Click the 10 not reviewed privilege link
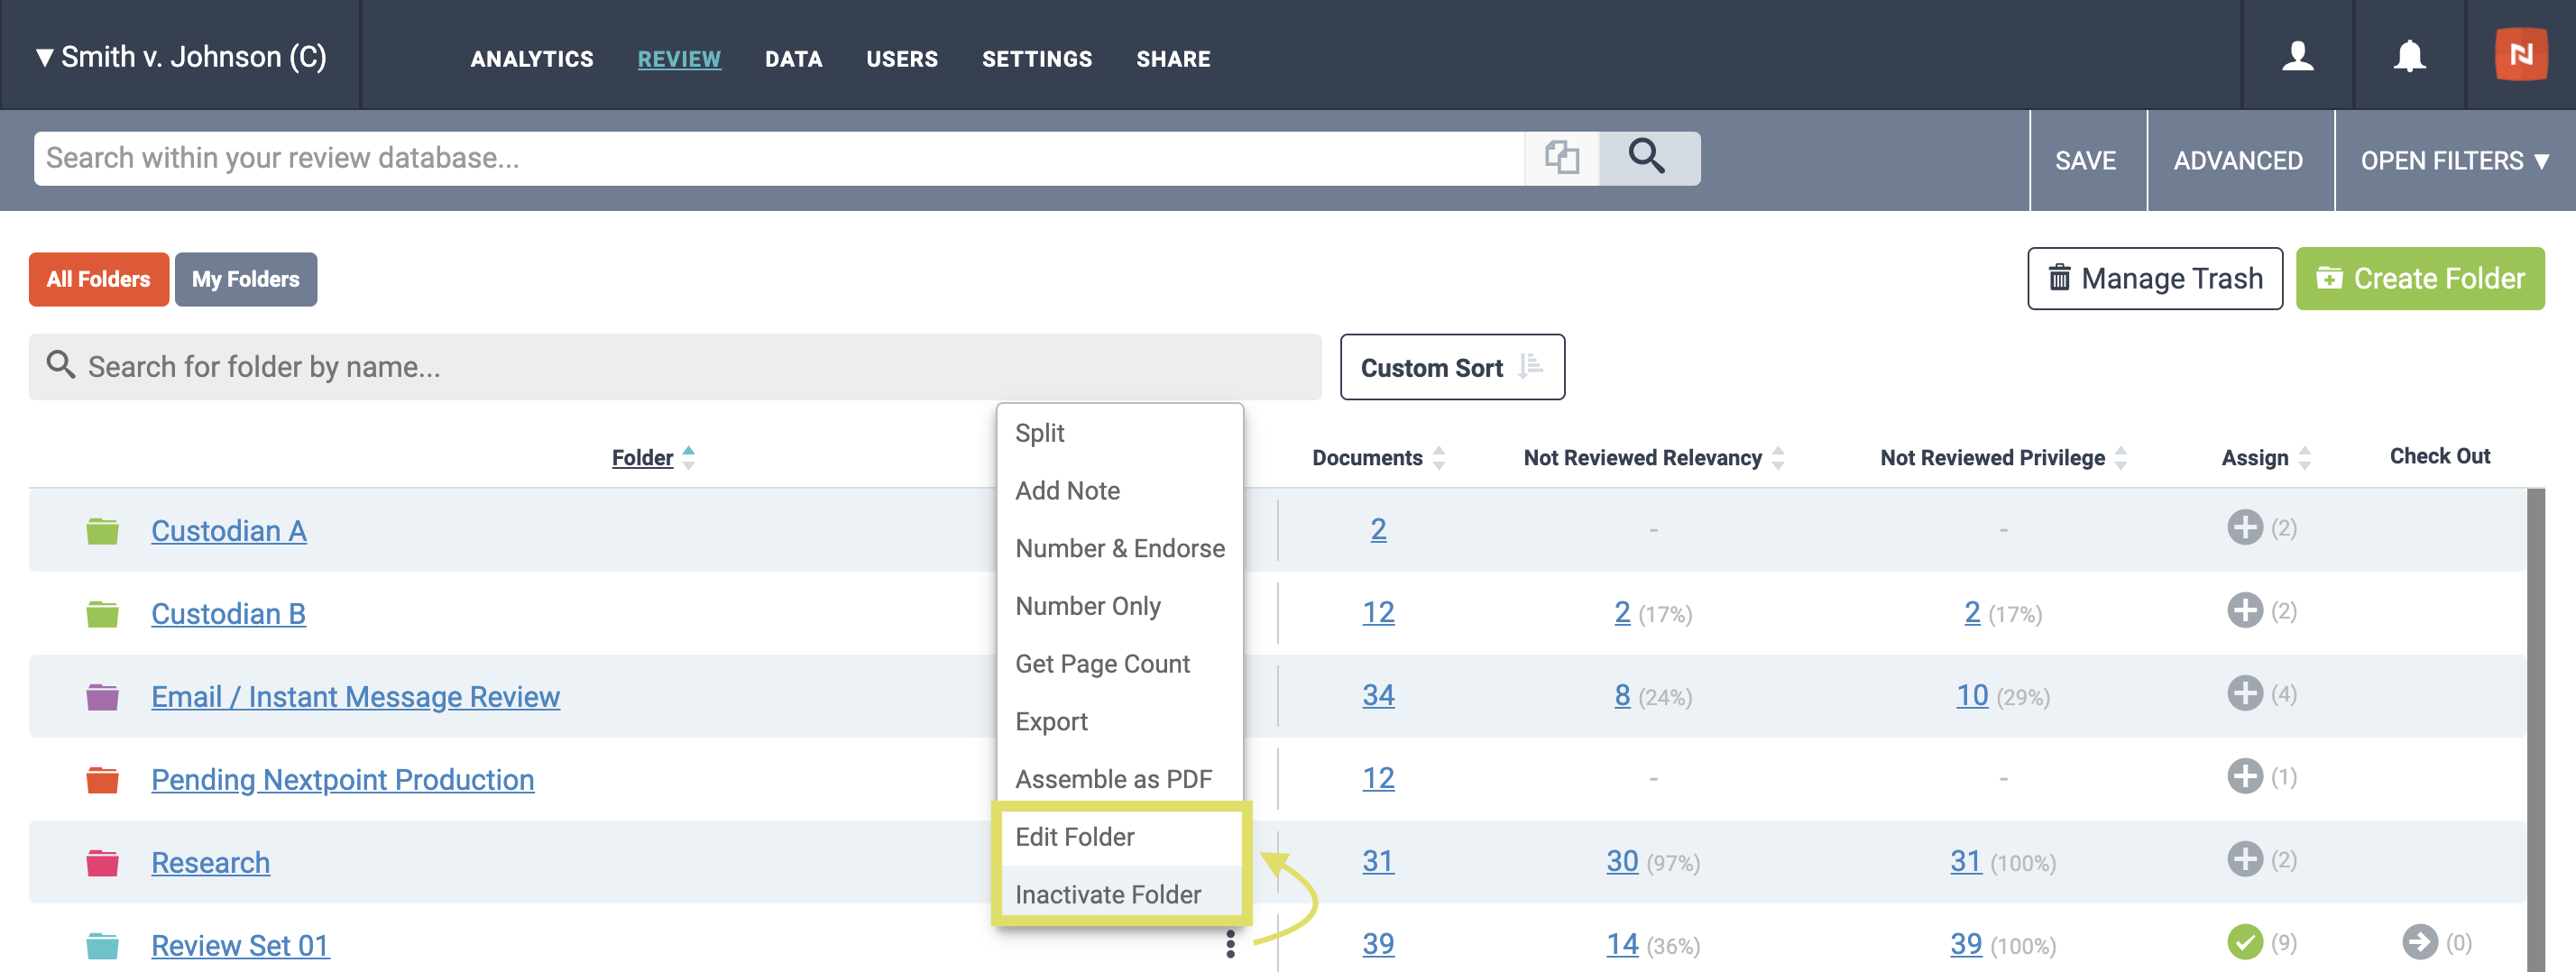Viewport: 2576px width, 972px height. [x=1971, y=695]
